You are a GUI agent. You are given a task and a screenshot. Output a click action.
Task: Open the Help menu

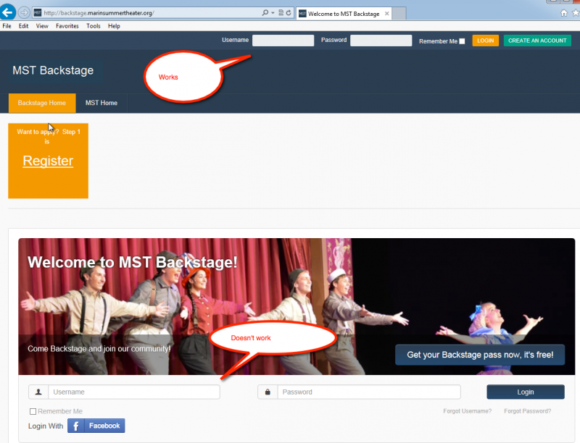coord(114,26)
